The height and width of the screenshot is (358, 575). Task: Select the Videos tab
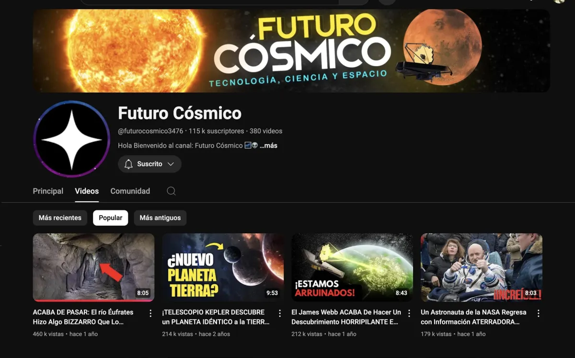[87, 191]
